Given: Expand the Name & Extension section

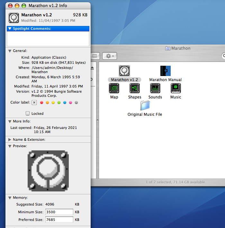Looking at the screenshot, I should [x=10, y=139].
